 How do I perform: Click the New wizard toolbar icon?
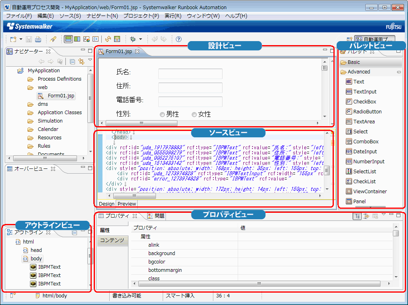pyautogui.click(x=13, y=40)
